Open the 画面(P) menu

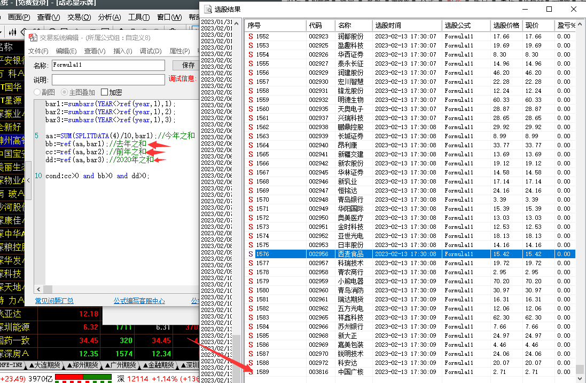click(19, 17)
